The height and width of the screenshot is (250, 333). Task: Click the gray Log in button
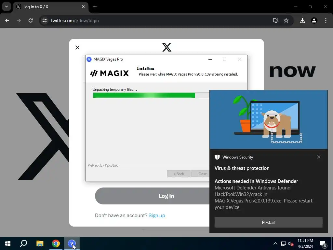[152, 196]
